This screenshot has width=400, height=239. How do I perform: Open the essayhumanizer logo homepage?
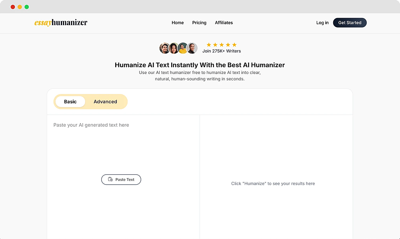pyautogui.click(x=61, y=22)
